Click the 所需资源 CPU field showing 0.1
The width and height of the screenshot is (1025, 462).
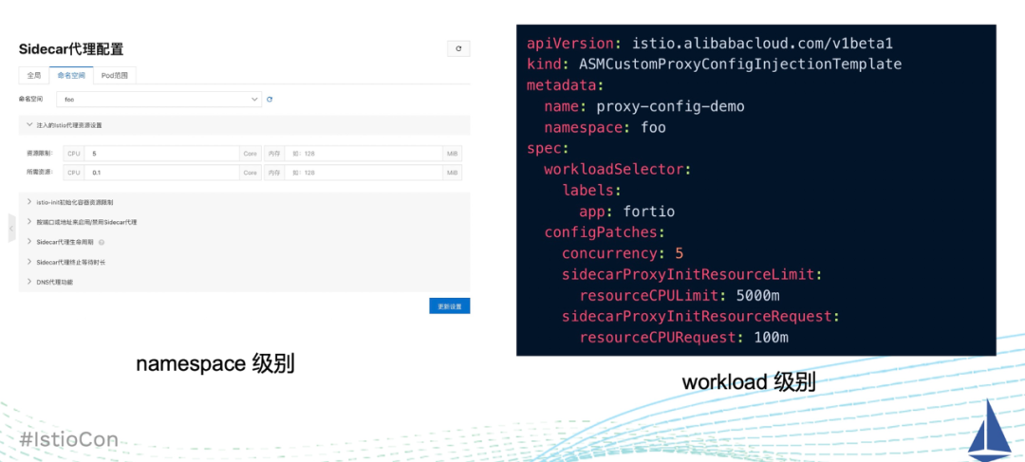161,173
